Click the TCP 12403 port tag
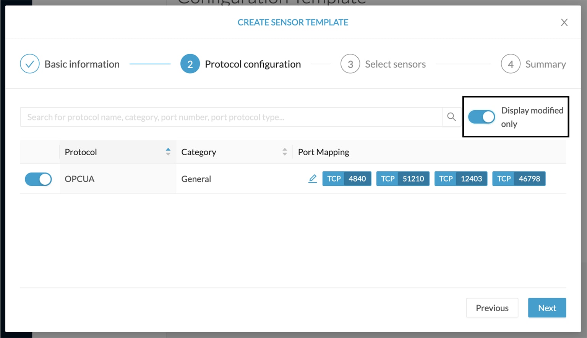Screen dimensions: 587x338 (x=461, y=179)
